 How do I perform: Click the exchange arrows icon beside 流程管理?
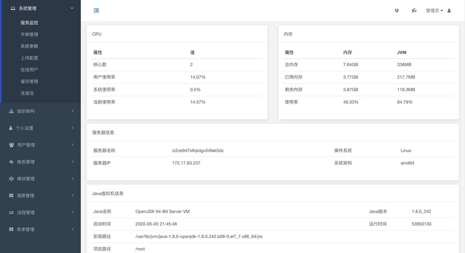[x=11, y=212]
